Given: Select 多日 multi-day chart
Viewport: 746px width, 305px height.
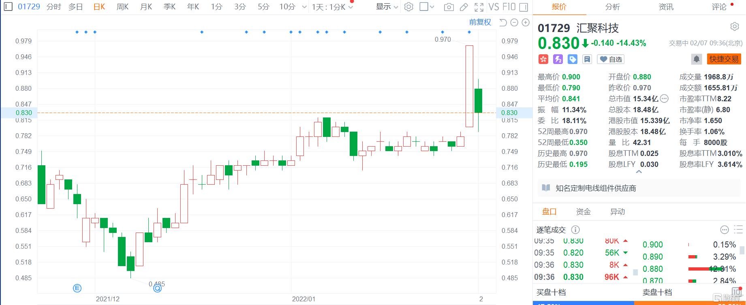Looking at the screenshot, I should 75,7.
